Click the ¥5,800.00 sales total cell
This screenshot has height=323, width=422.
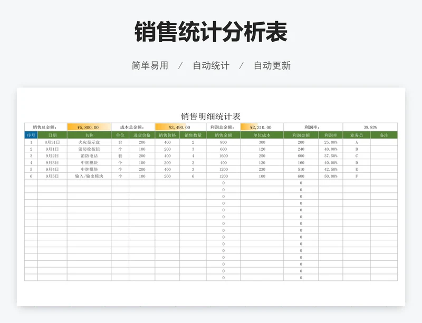coord(89,127)
